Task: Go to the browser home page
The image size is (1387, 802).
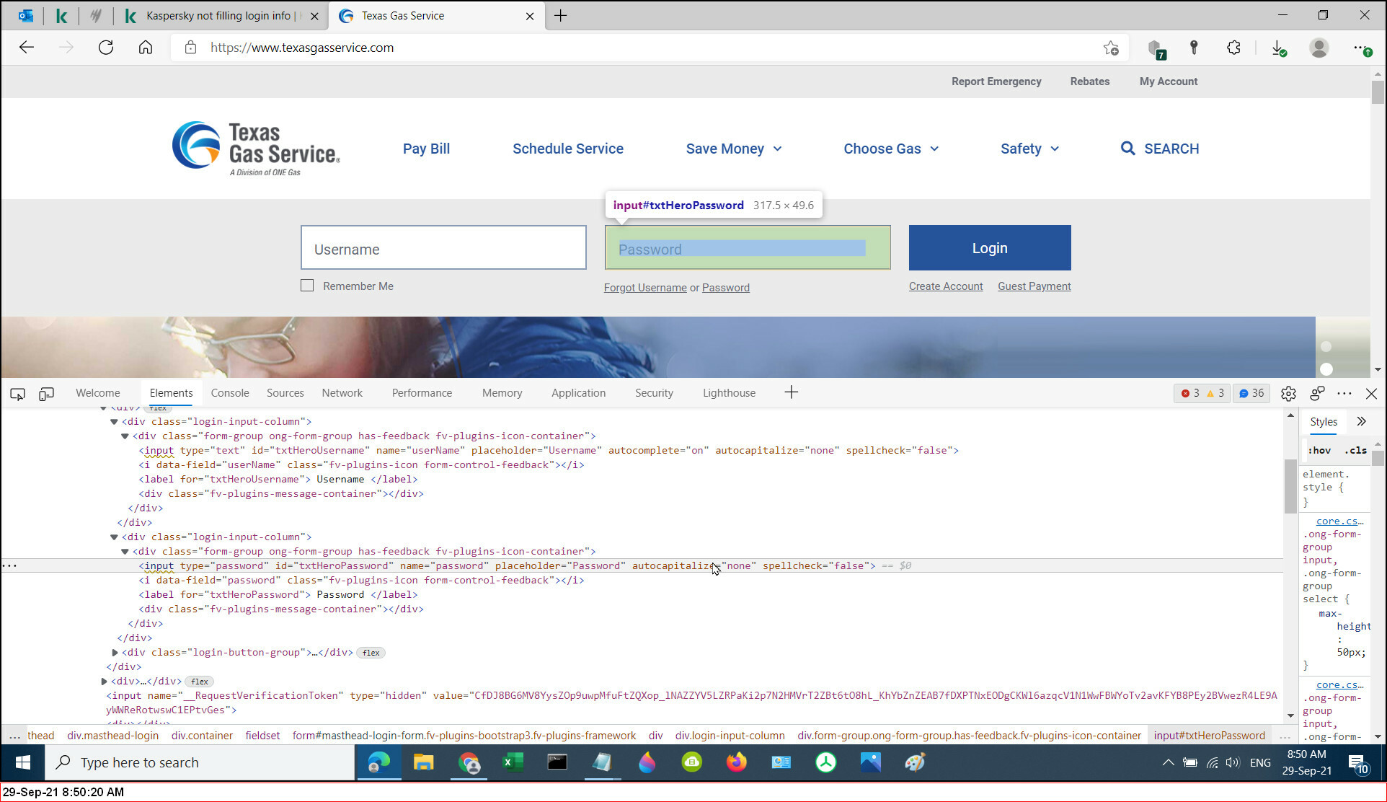Action: (146, 48)
